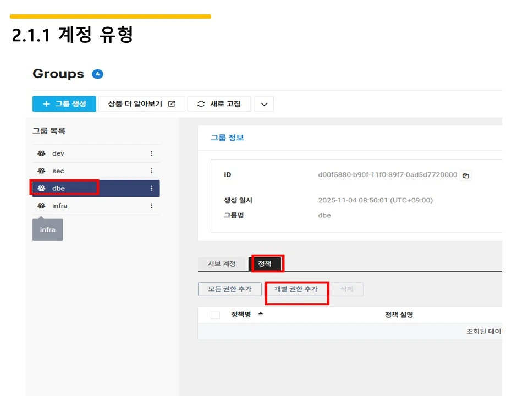
Task: Open the kebab menu for the dev group
Action: pyautogui.click(x=151, y=153)
